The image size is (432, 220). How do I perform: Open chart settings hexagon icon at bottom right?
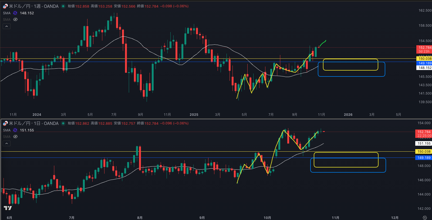[x=425, y=218]
